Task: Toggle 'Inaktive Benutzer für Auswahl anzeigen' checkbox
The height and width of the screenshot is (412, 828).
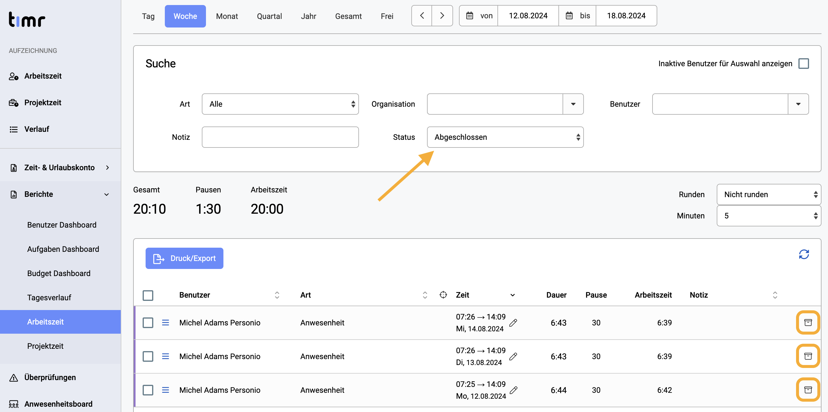Action: (803, 64)
